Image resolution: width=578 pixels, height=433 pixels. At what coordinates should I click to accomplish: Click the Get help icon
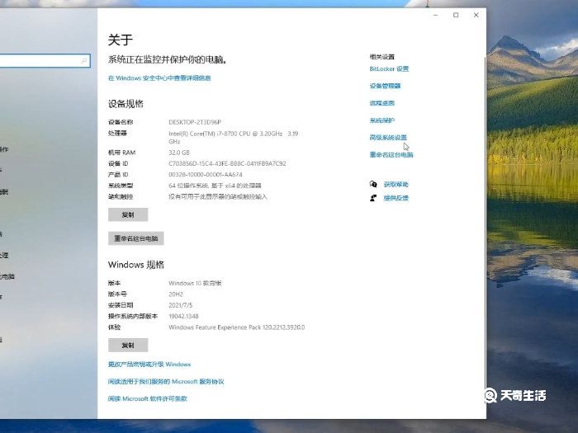[373, 184]
